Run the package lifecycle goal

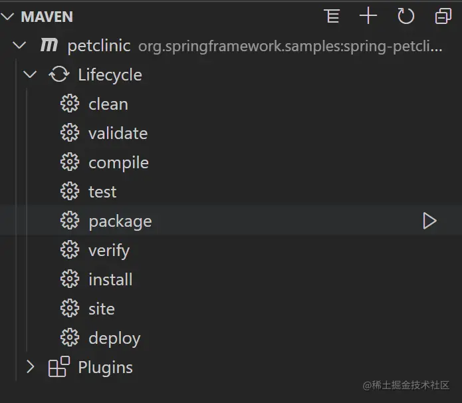[x=429, y=221]
